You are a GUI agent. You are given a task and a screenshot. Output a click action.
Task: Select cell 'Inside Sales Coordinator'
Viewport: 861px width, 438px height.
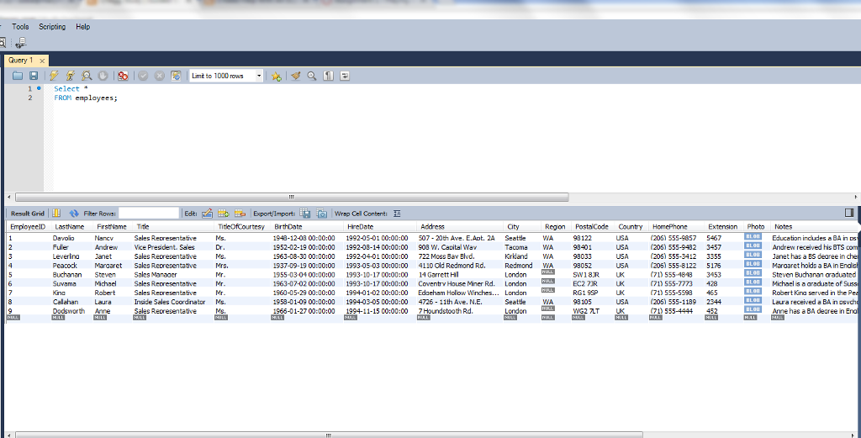pos(170,302)
